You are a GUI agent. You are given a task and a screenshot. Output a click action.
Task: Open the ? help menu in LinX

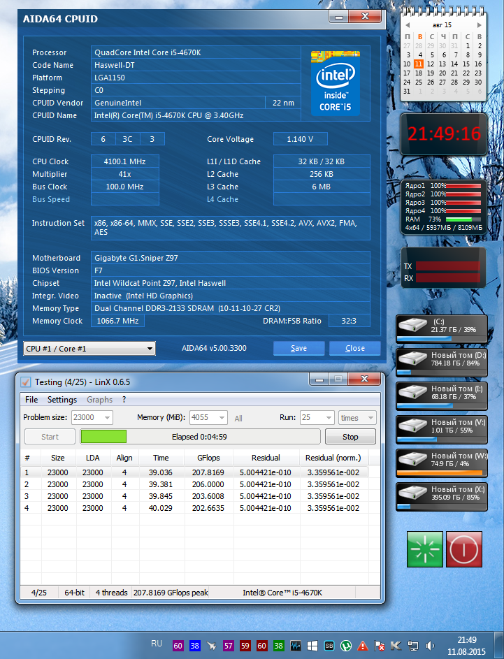tap(124, 400)
